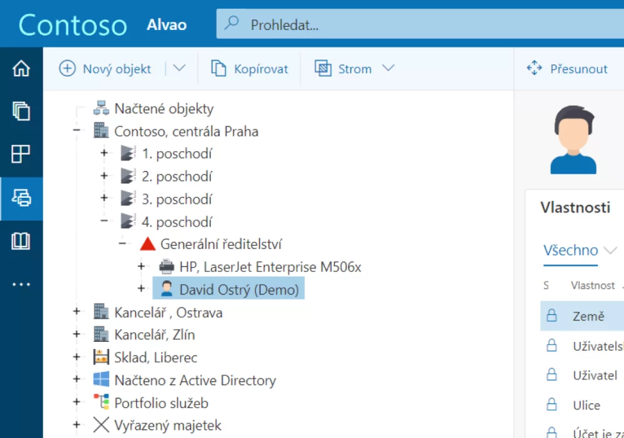
Task: Expand the Sklad, Liberec node
Action: (77, 358)
